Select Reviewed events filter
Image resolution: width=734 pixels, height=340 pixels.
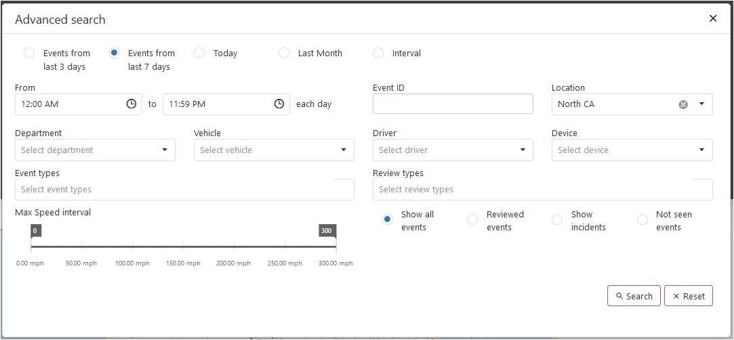click(472, 219)
